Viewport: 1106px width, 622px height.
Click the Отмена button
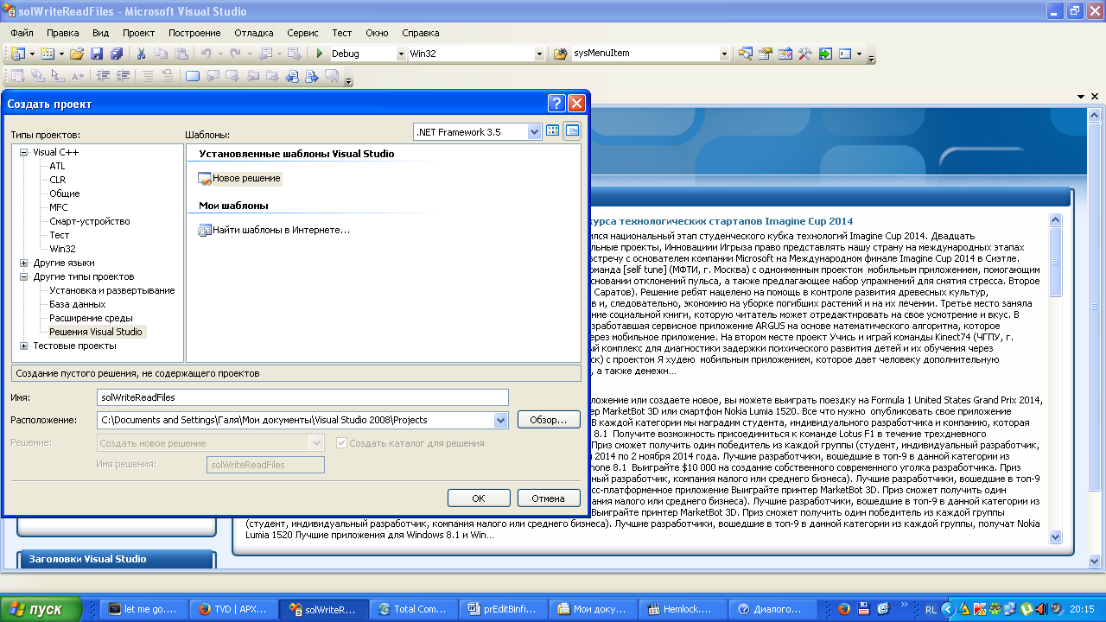tap(549, 498)
